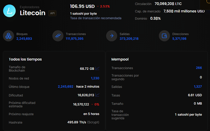210x131 pixels.
Task: Open the Bloques cubes icon
Action: 9,36
